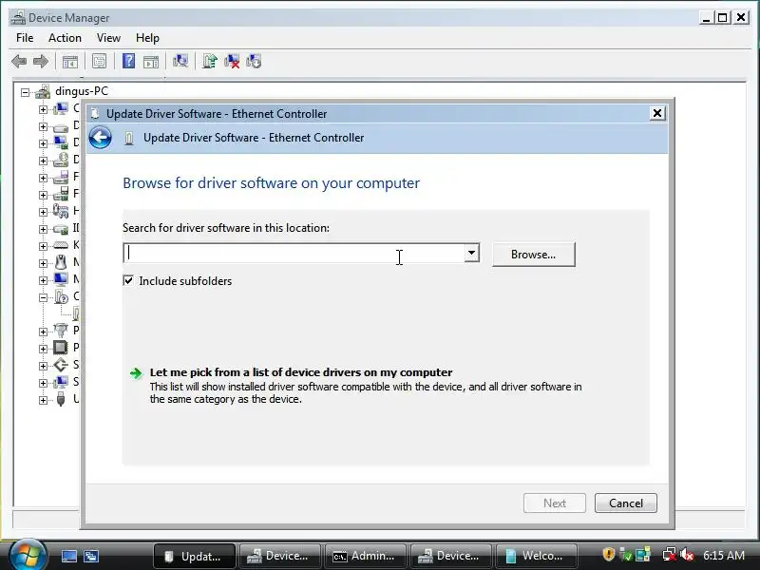
Task: Click the Scan for hardware changes icon
Action: pos(180,61)
